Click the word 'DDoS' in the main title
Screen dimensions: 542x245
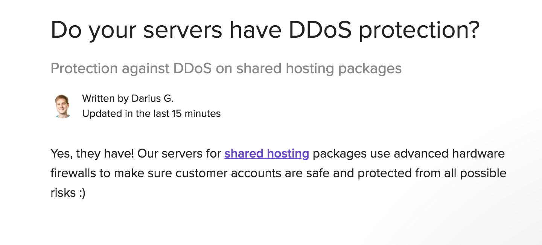point(320,29)
